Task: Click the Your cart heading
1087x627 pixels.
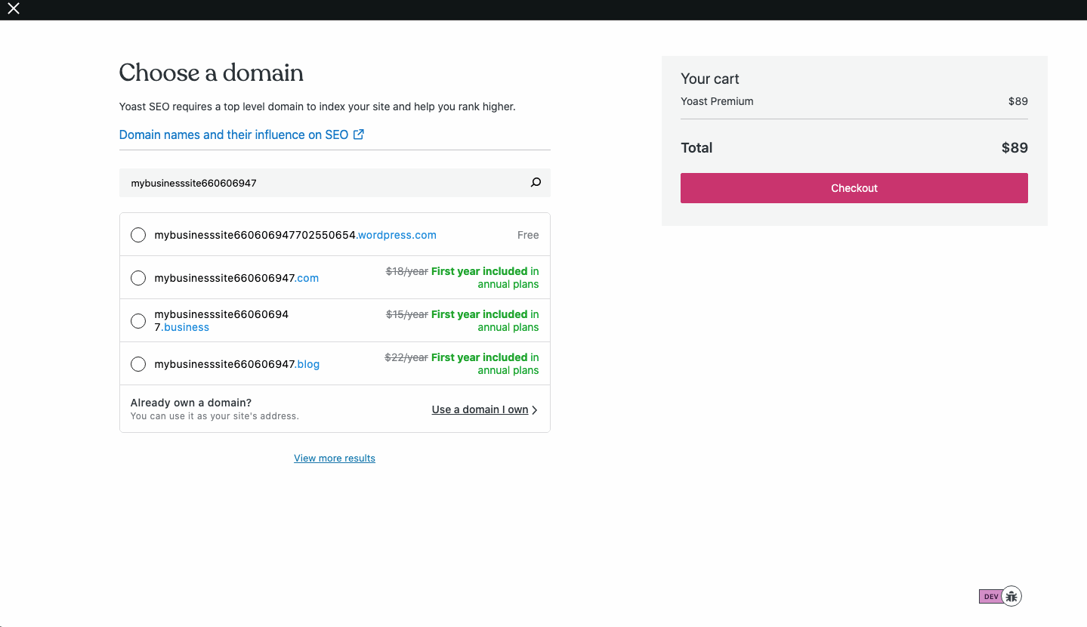Action: [710, 79]
